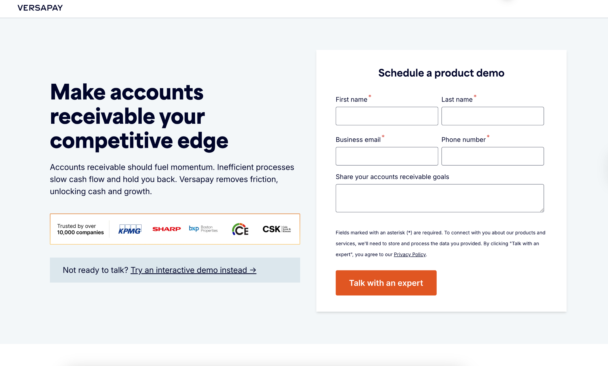608x366 pixels.
Task: Click the Trusted by over 10,000 companies text
Action: [80, 229]
